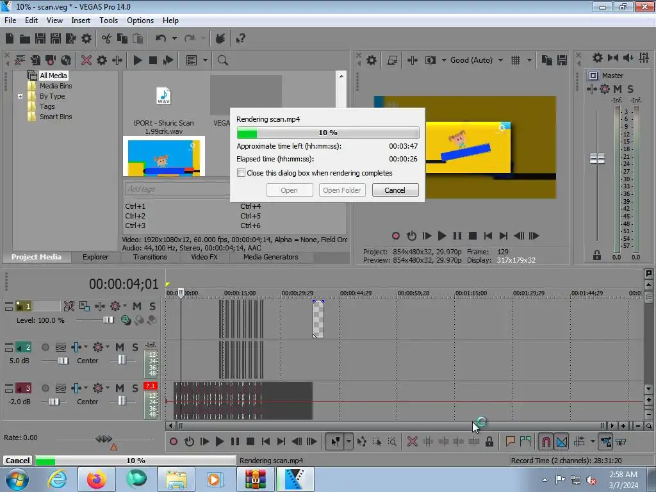
Task: Open the Tools menu
Action: 108,20
